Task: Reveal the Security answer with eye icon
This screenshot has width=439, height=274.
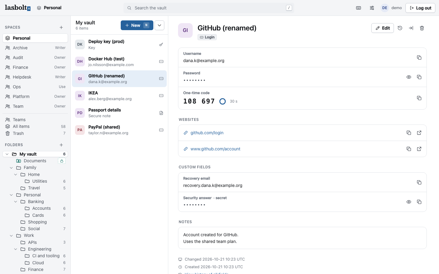Action: (x=409, y=202)
